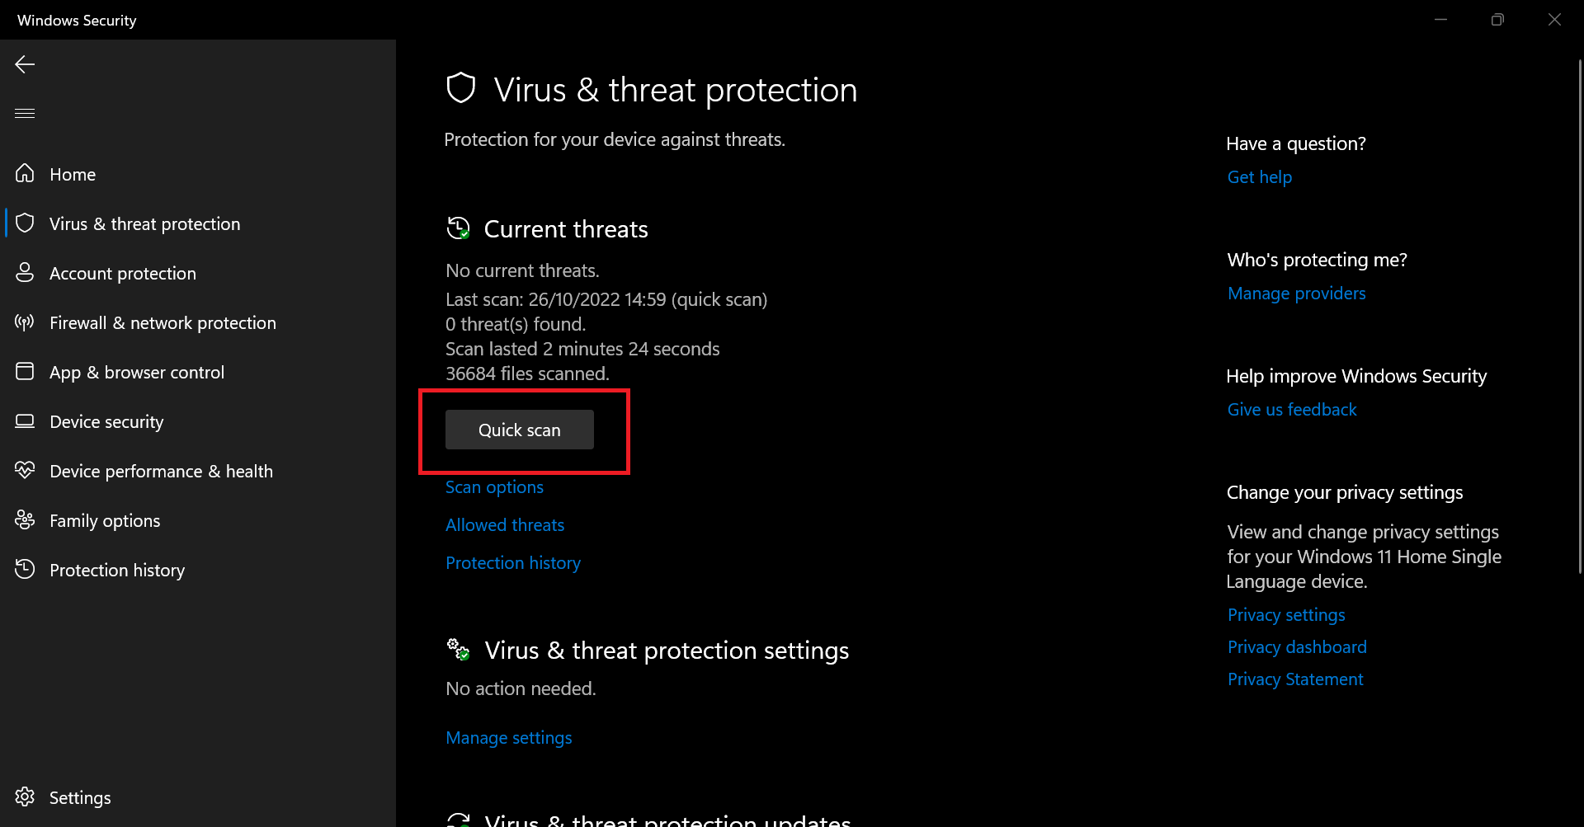Select the Account protection shield icon

[x=24, y=272]
